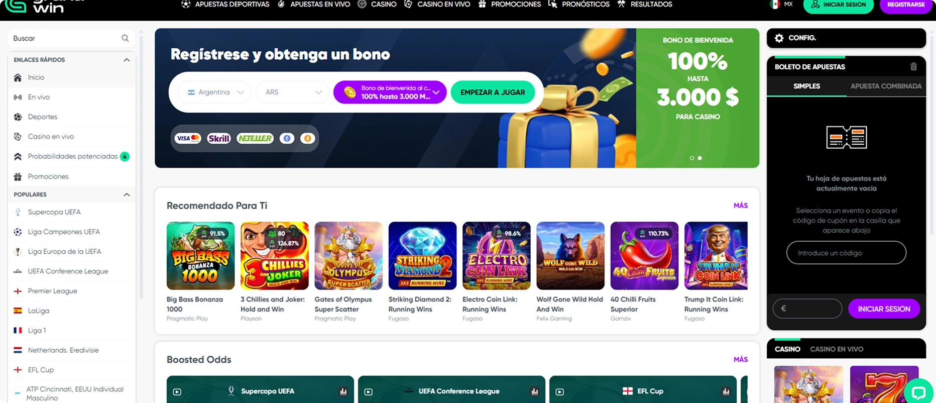Open statistics icon on Supercopa UEFA card

pos(343,391)
